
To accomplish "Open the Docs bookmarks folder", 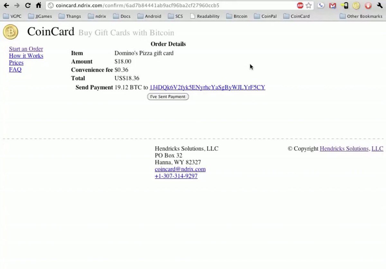I will point(122,16).
